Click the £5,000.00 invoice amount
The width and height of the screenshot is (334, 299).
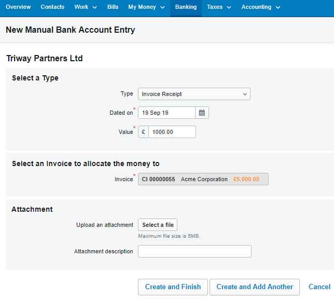click(x=246, y=179)
